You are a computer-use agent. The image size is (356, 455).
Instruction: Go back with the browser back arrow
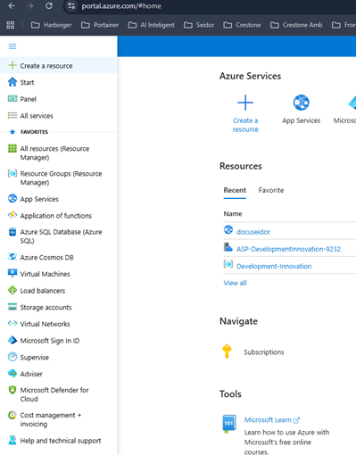pos(12,5)
